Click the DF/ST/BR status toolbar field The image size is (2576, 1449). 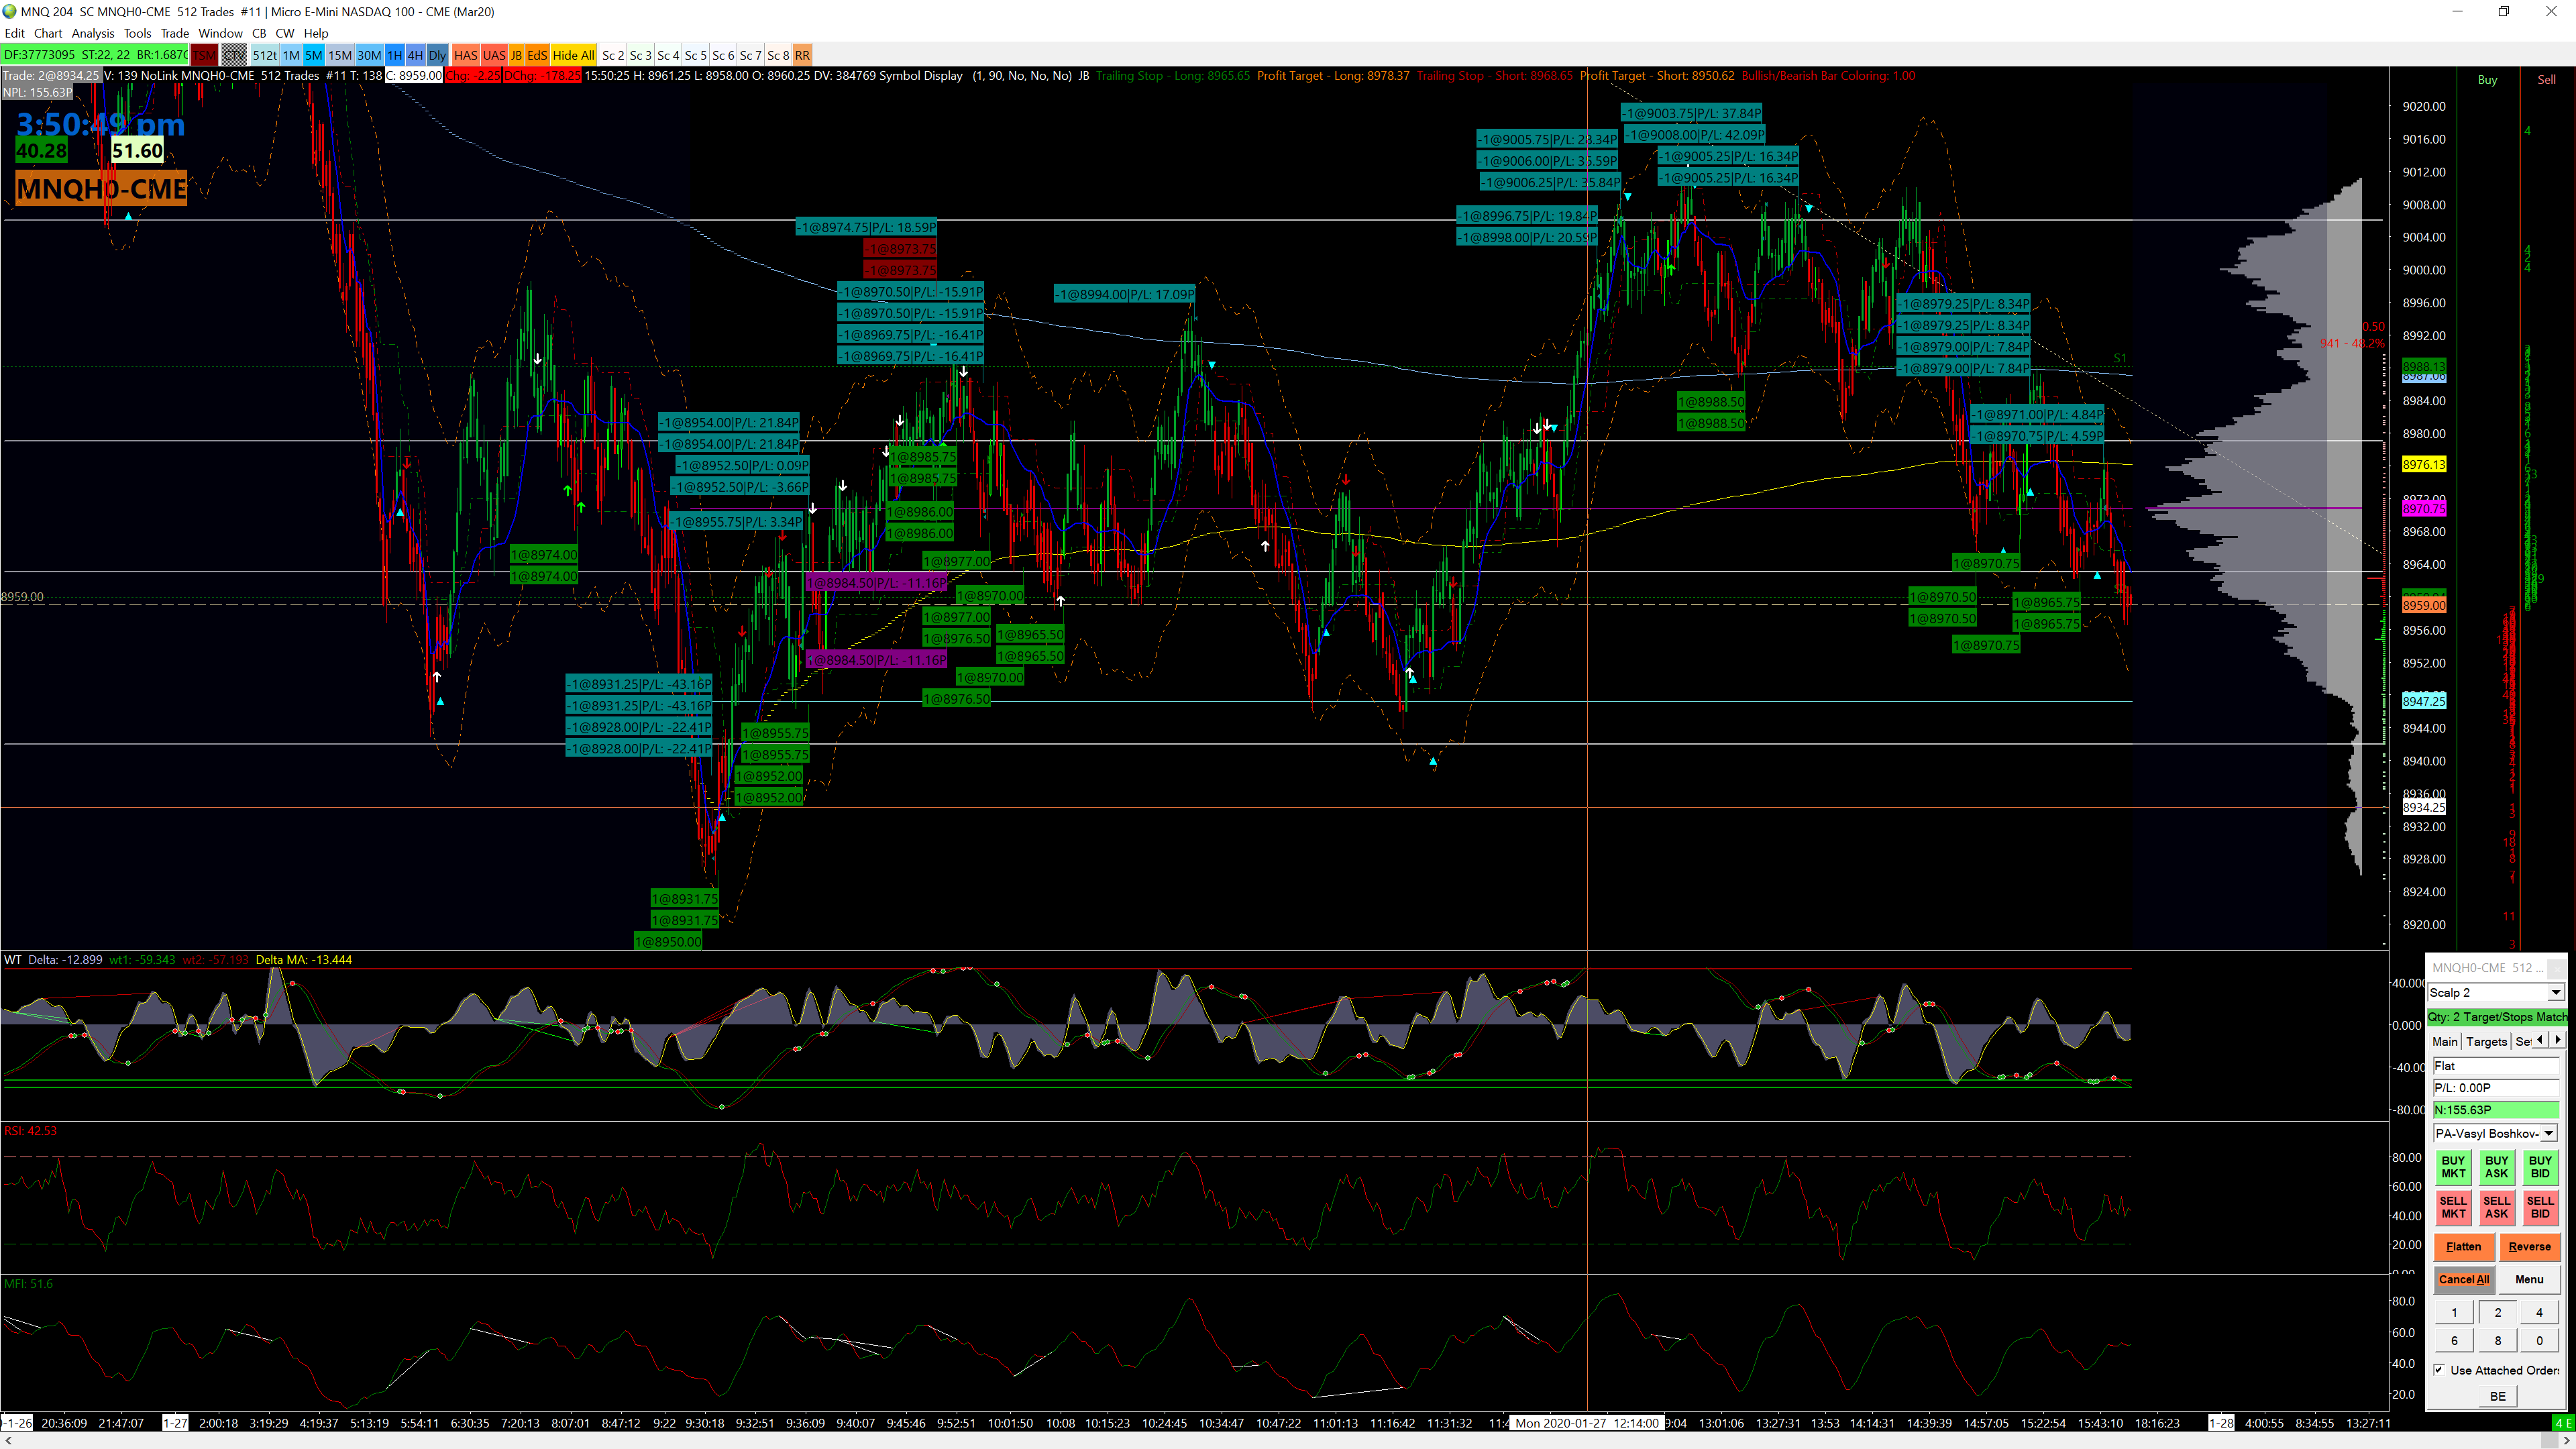(x=95, y=55)
